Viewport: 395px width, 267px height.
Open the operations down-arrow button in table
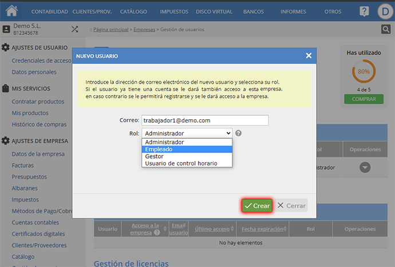click(x=365, y=167)
